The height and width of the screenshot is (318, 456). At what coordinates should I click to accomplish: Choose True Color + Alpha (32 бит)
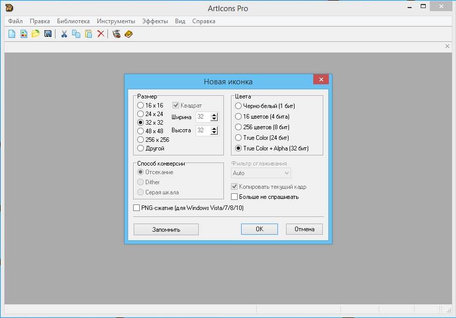(272, 148)
